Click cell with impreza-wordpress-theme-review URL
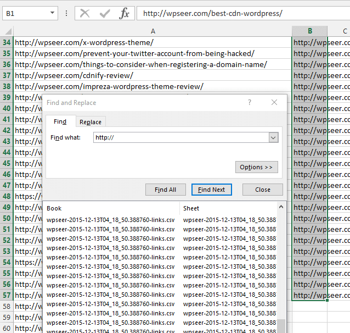The width and height of the screenshot is (350, 333). [153, 86]
